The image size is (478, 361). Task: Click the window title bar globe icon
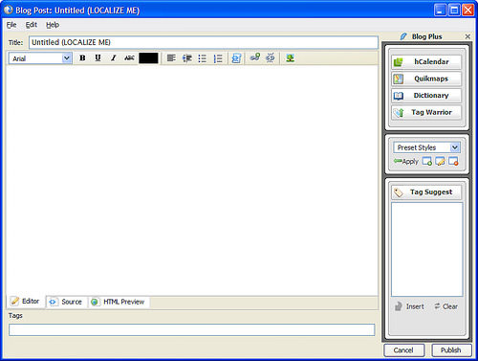tap(9, 10)
